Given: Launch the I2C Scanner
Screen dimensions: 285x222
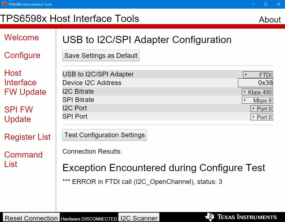Looking at the screenshot, I should point(139,218).
